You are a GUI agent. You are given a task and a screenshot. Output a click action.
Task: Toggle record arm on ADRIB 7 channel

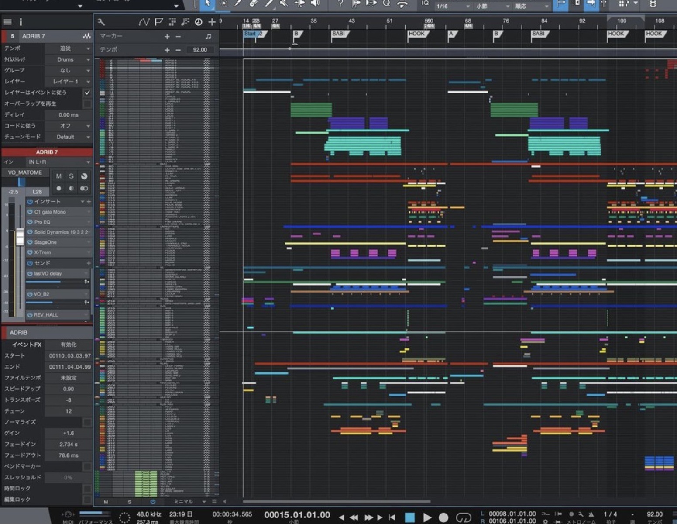click(x=58, y=189)
